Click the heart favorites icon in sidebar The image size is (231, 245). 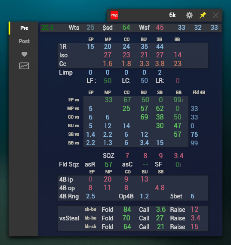[24, 54]
